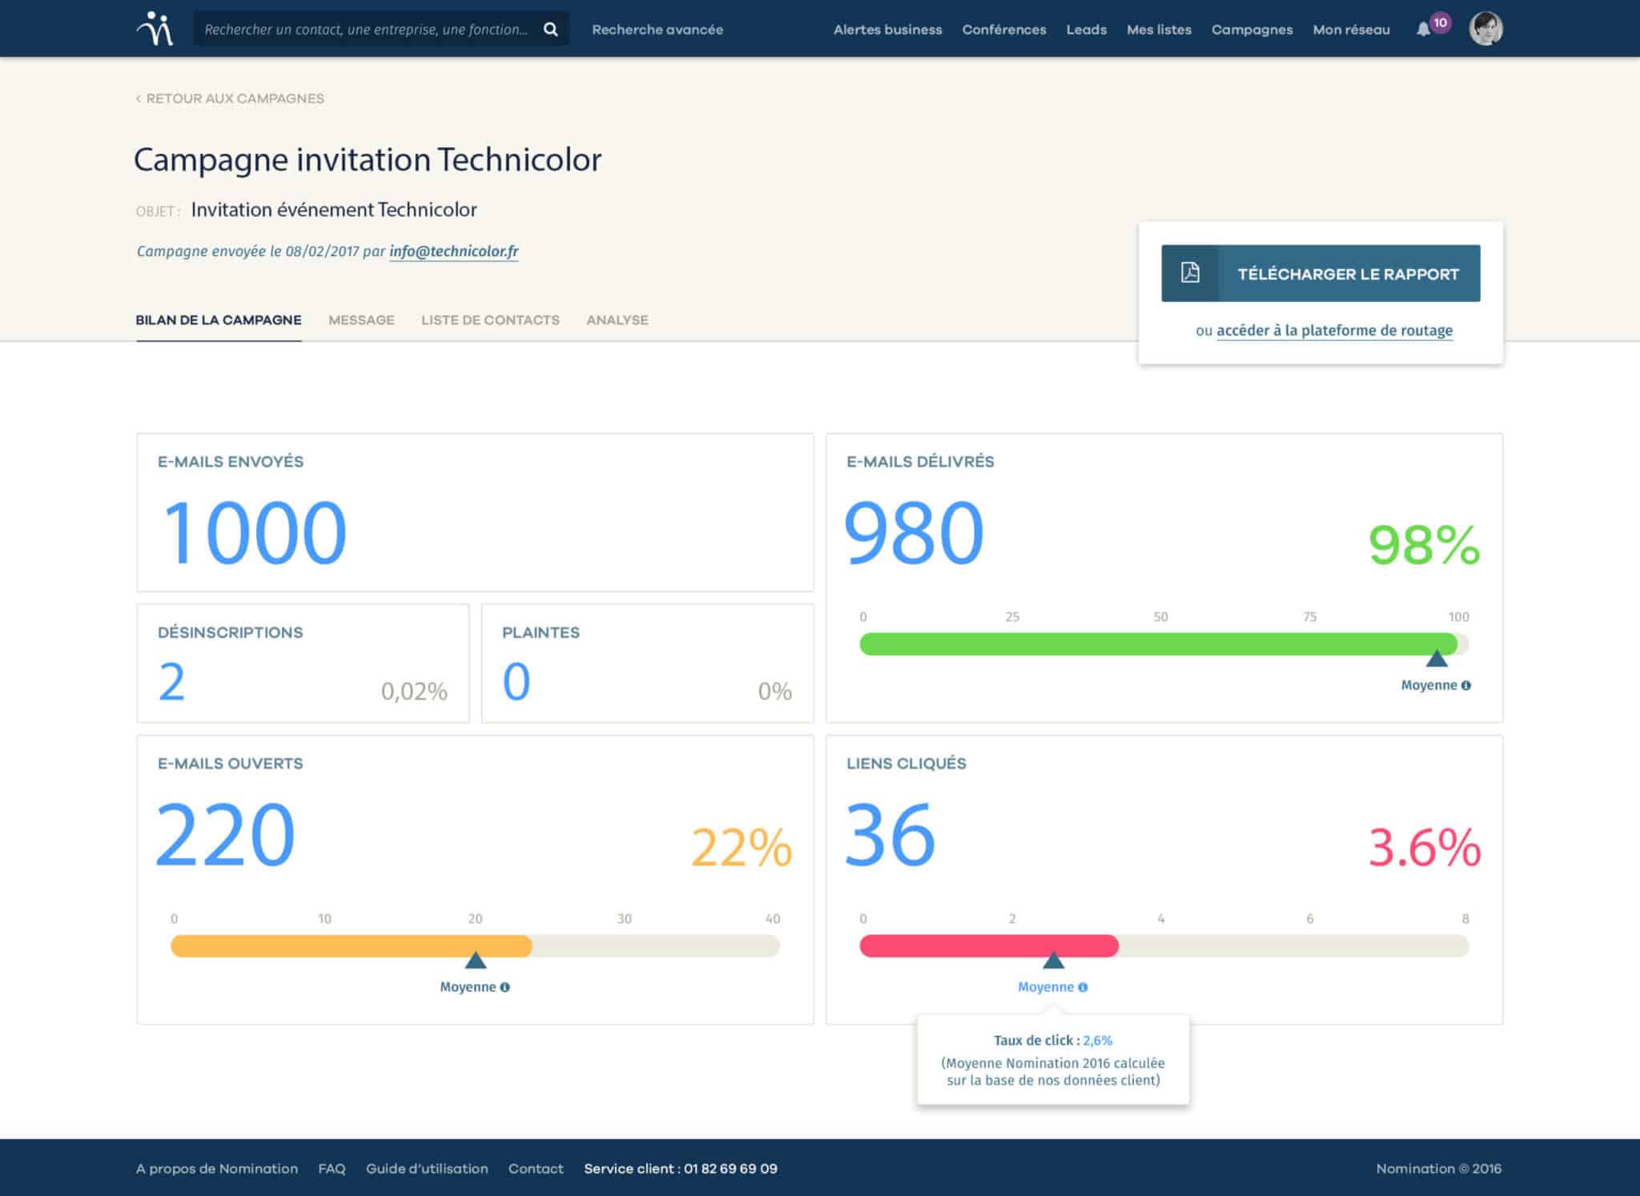This screenshot has height=1196, width=1640.
Task: Click the info icon beside Moyenne under liens cliqués
Action: tap(1083, 987)
